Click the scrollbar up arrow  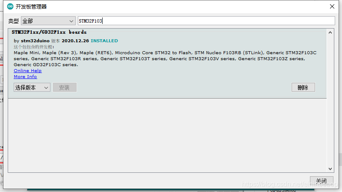(330, 33)
